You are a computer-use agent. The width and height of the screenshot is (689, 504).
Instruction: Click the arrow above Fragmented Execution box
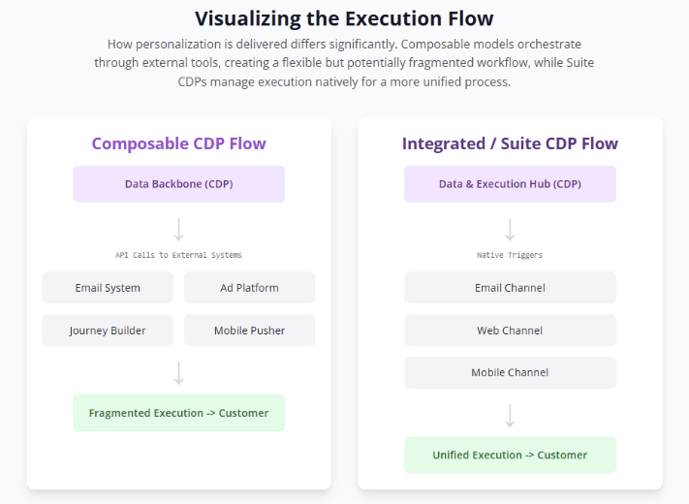click(x=178, y=373)
